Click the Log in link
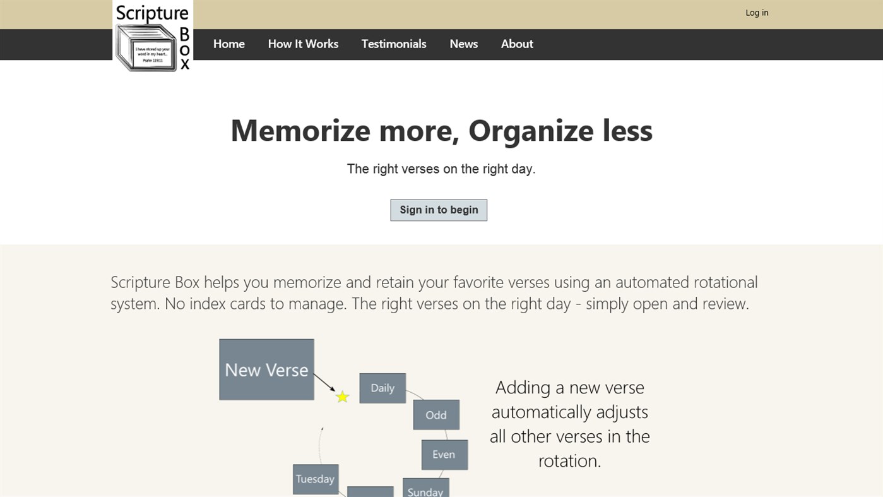The height and width of the screenshot is (497, 883). 757,13
